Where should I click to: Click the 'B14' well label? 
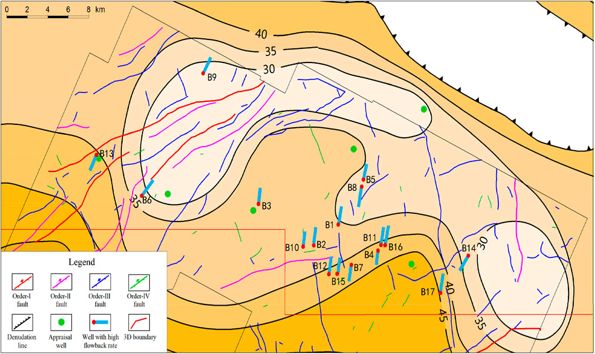(469, 248)
